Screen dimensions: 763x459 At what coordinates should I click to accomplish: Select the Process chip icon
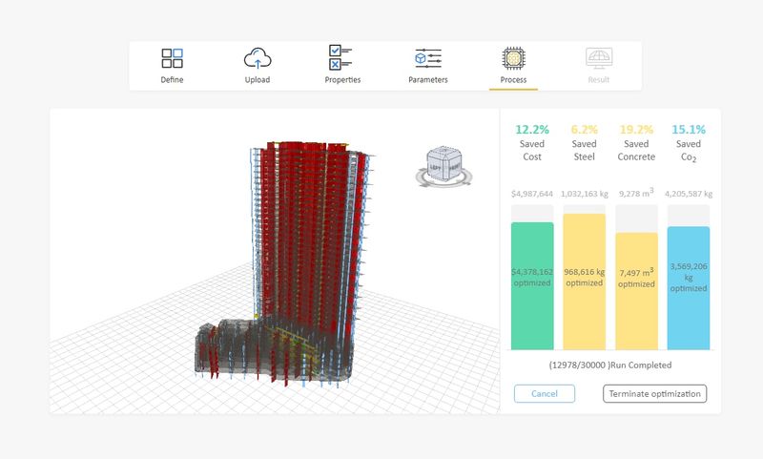[x=513, y=58]
